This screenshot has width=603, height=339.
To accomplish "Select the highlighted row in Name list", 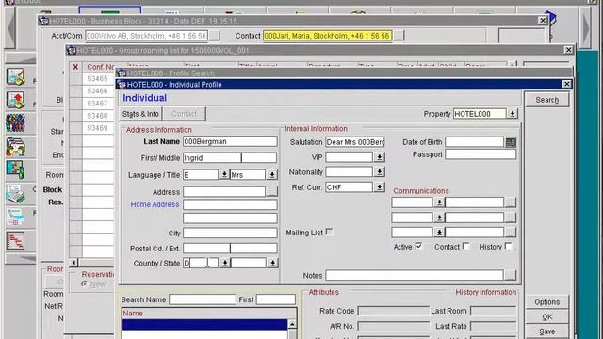I will 204,324.
